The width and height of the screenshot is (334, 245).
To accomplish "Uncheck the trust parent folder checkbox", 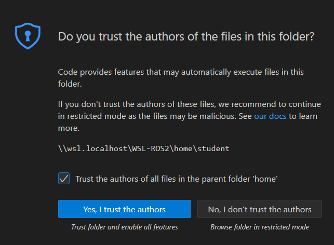I will [x=64, y=179].
